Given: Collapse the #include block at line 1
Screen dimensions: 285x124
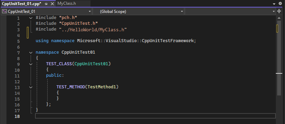Looking at the screenshot, I should coord(31,18).
